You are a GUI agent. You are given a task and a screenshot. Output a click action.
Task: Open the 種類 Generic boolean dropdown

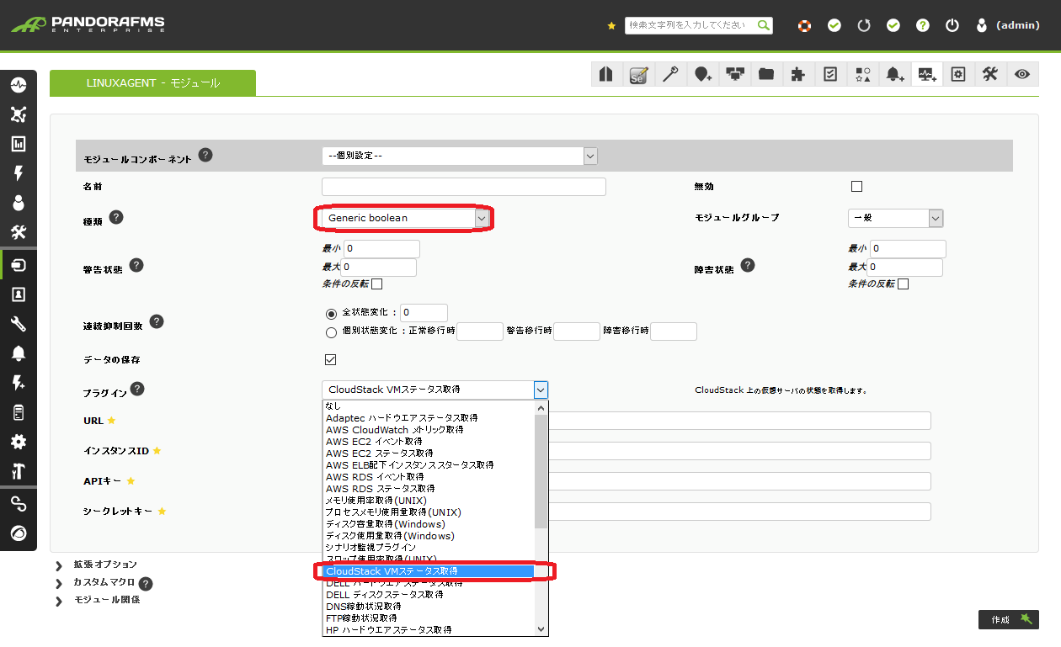pos(404,218)
